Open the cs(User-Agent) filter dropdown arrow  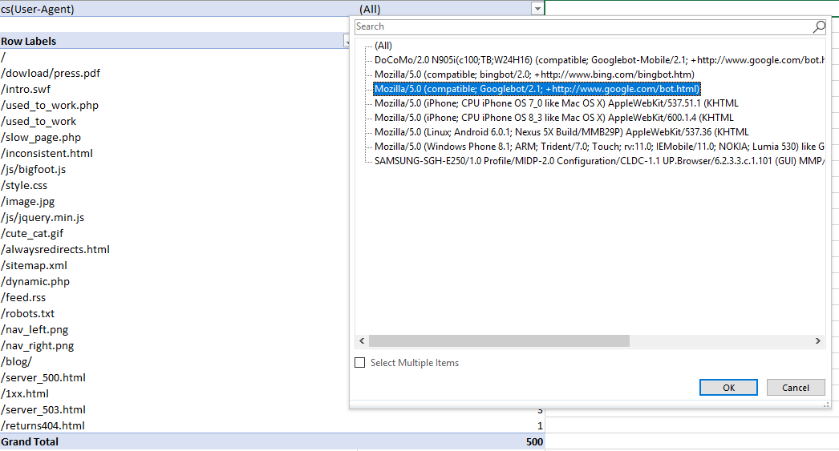[x=537, y=9]
